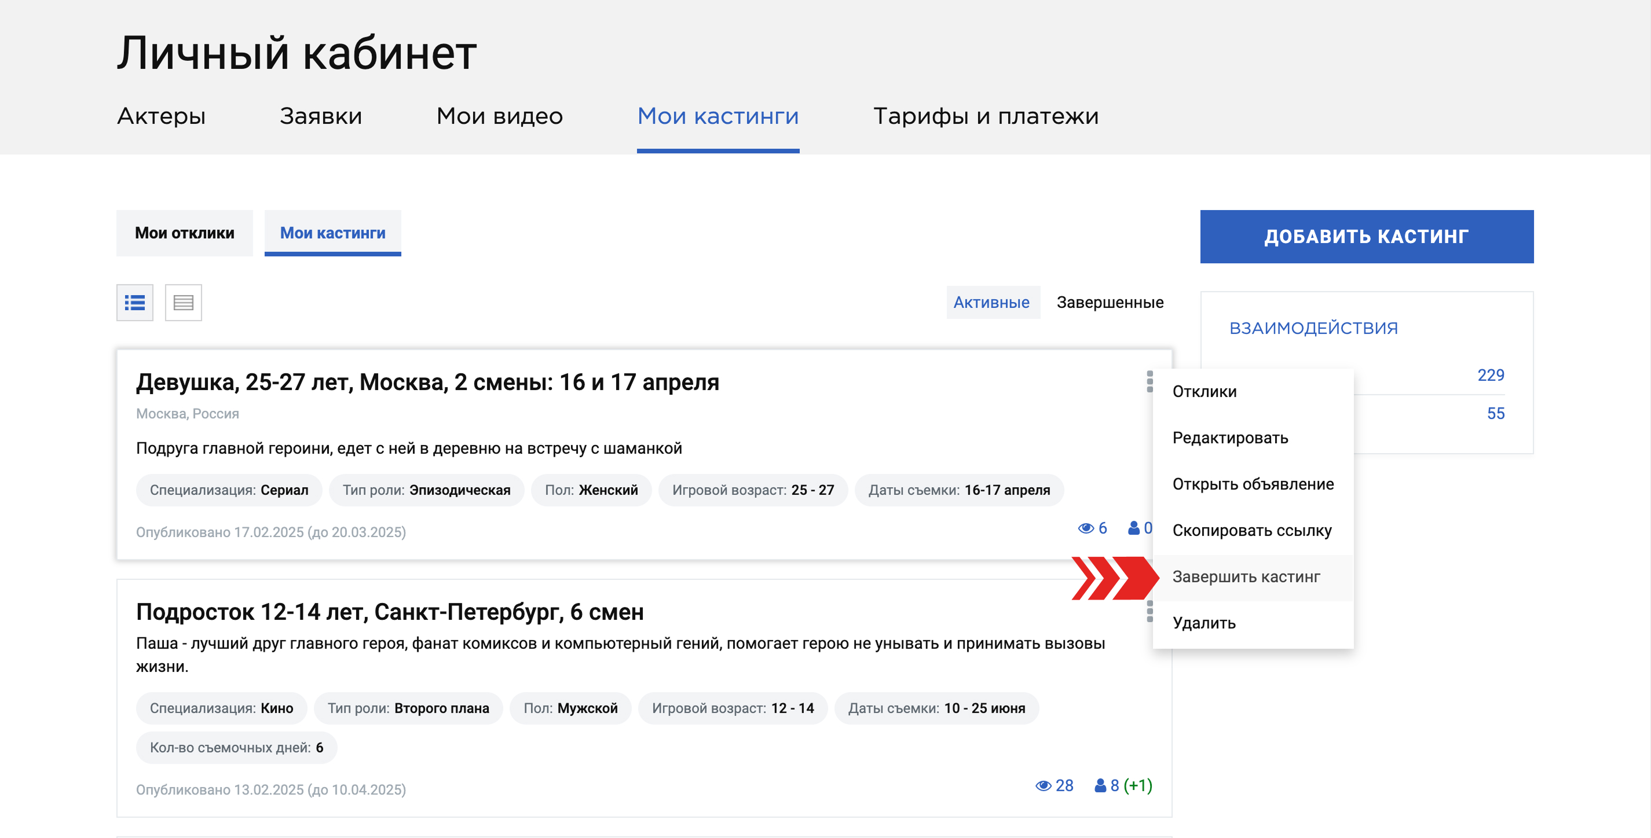The image size is (1651, 838).
Task: Click the Пол: Мужской tag
Action: tap(570, 708)
